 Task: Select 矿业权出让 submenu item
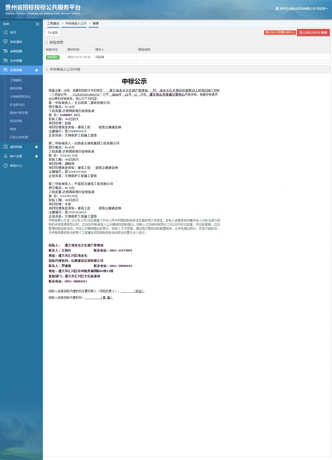click(17, 105)
